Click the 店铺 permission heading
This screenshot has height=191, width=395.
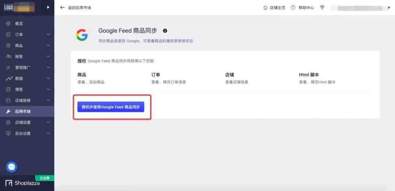point(229,75)
